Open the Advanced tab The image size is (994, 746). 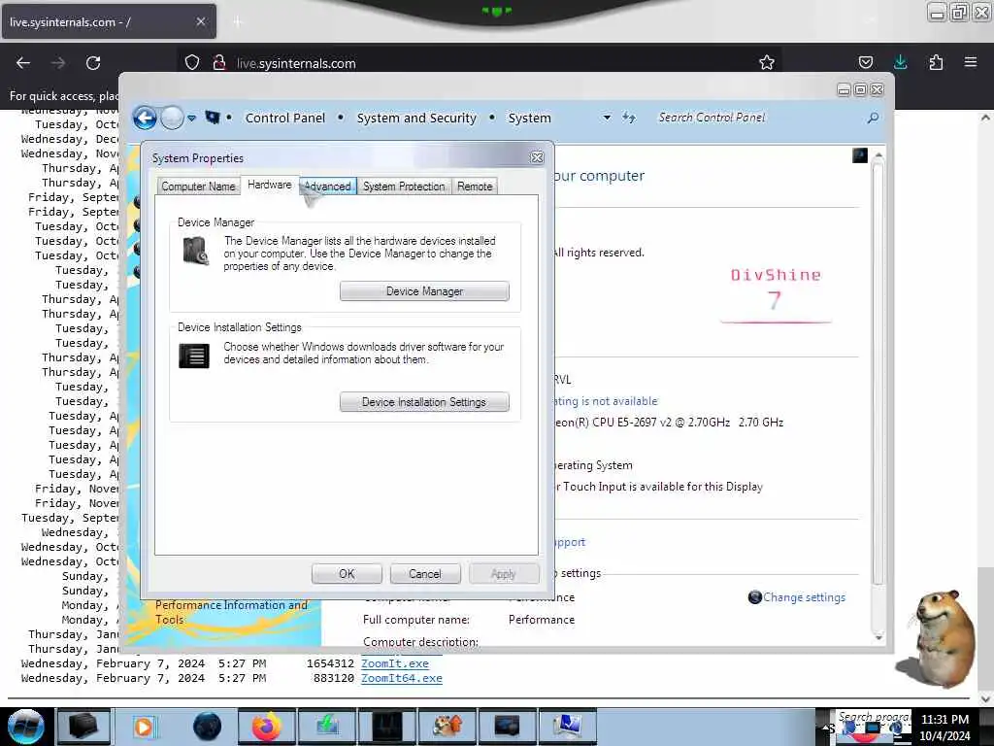tap(327, 186)
